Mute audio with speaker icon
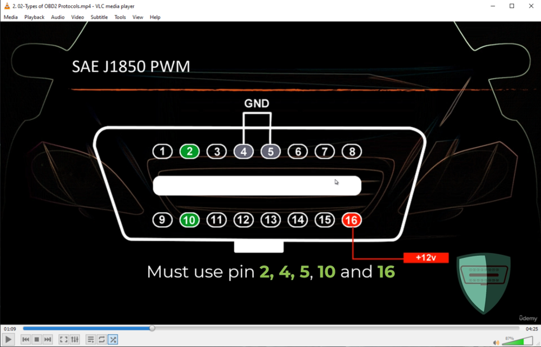Screen dimensions: 541x347 tap(496, 342)
